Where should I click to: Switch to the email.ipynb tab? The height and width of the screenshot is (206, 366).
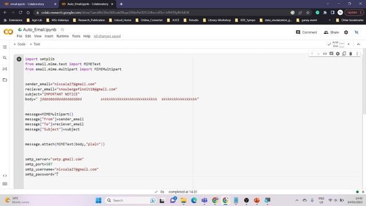(x=27, y=4)
